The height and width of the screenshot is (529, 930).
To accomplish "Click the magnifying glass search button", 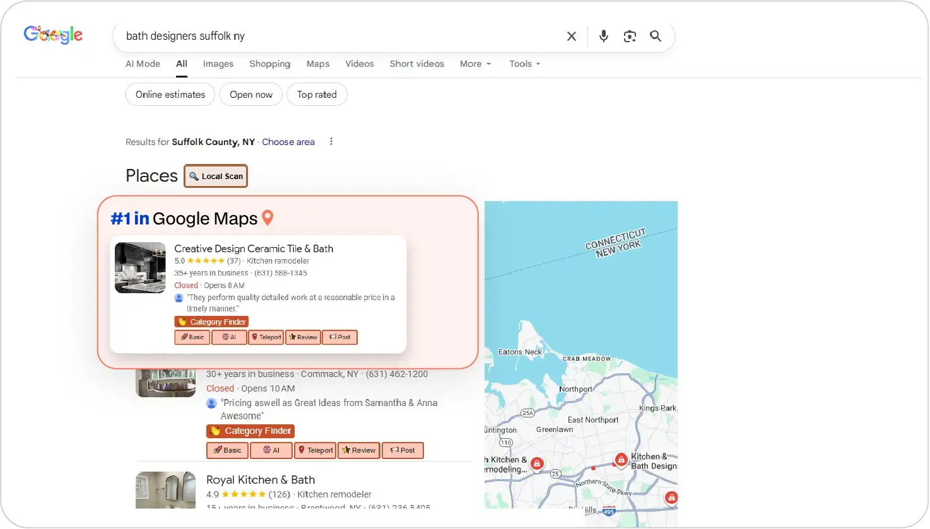I will [x=656, y=37].
